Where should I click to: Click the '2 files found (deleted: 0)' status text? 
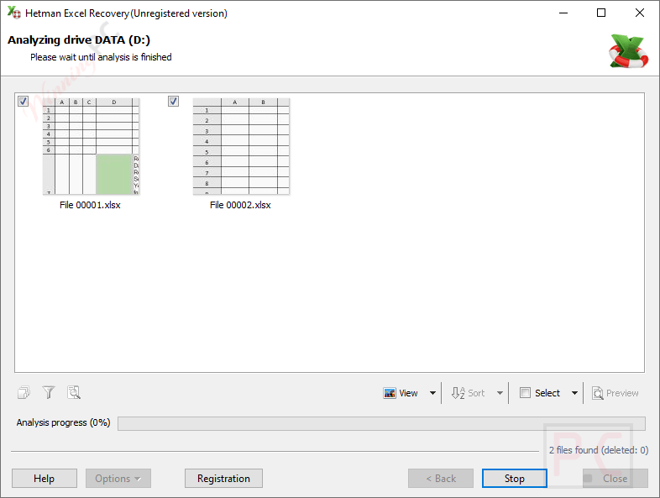click(x=599, y=450)
